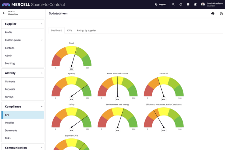Click the Financial gauge chart

[164, 86]
